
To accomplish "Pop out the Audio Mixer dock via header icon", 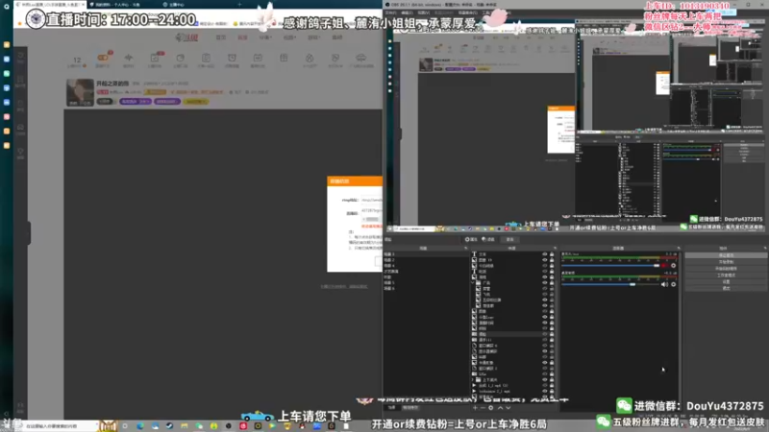I will [679, 249].
